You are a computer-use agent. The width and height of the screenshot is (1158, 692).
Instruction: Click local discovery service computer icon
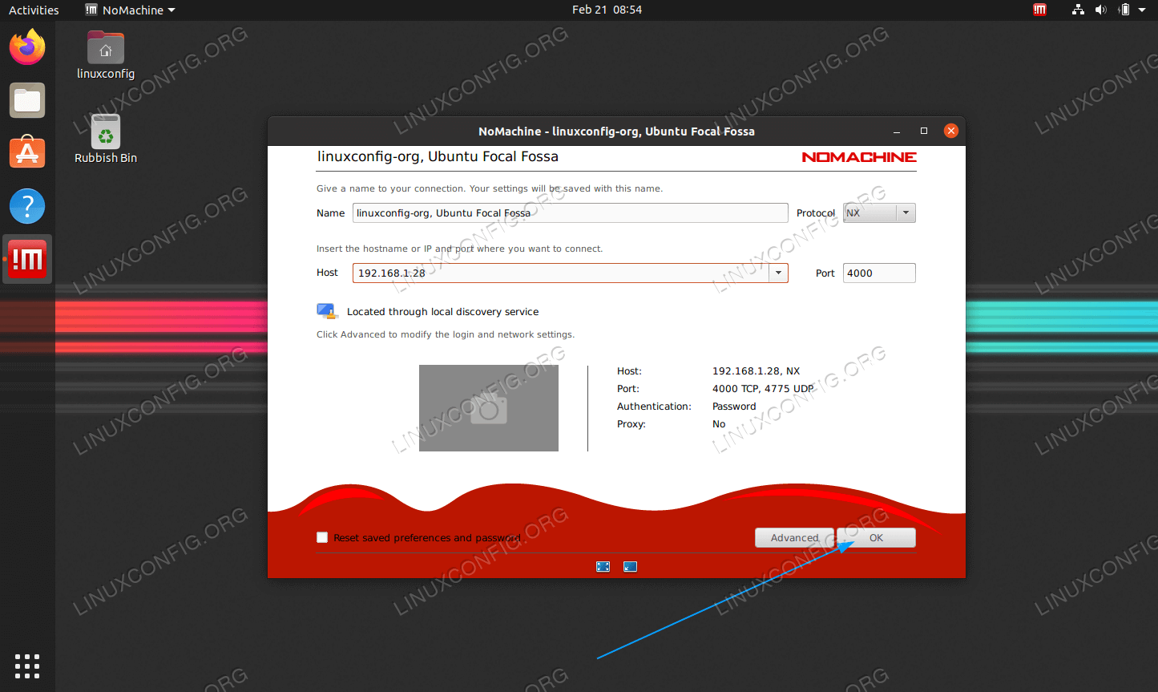(x=327, y=311)
